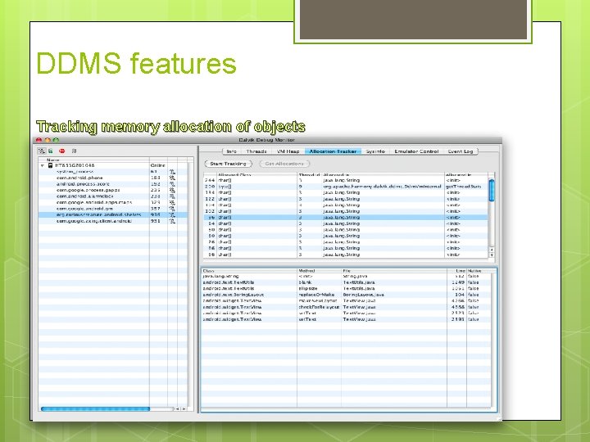Open the Emulator Control tab
The width and height of the screenshot is (590, 442).
pos(416,151)
